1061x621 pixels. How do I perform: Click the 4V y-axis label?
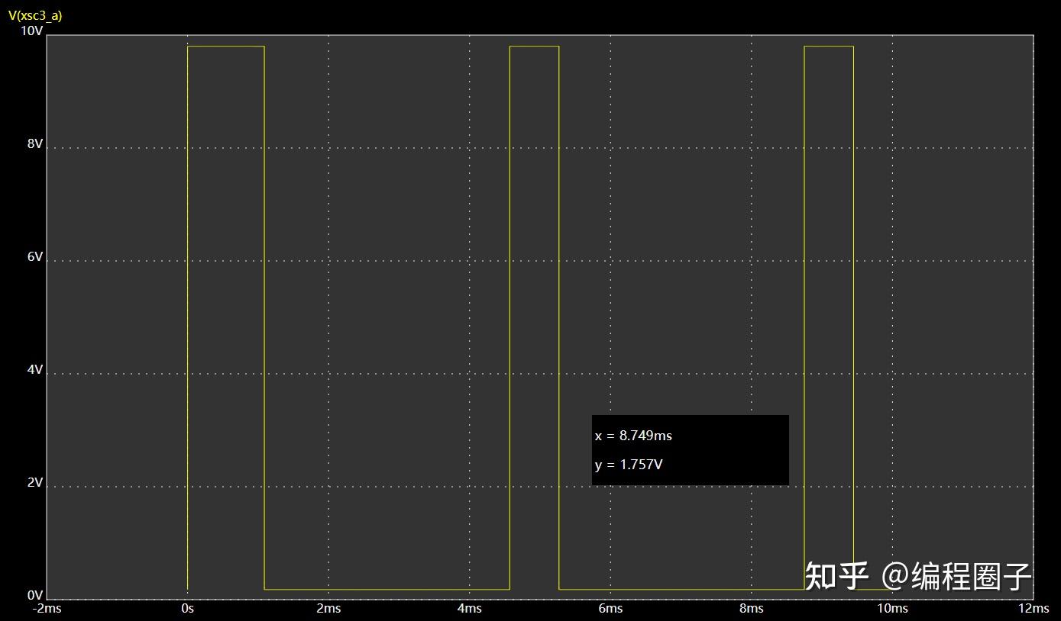tap(34, 370)
